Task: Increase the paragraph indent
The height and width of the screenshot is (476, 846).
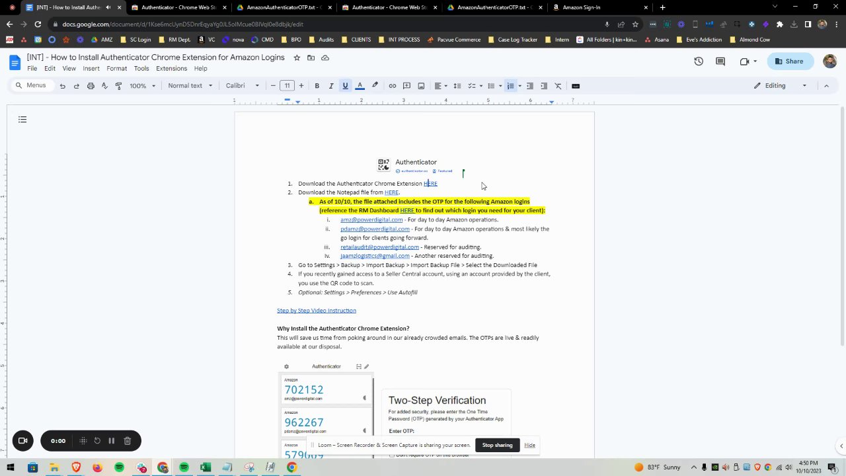Action: (x=544, y=86)
